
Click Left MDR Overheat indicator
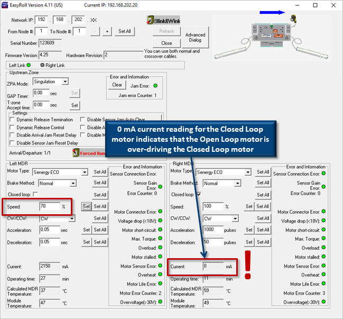[x=160, y=275]
